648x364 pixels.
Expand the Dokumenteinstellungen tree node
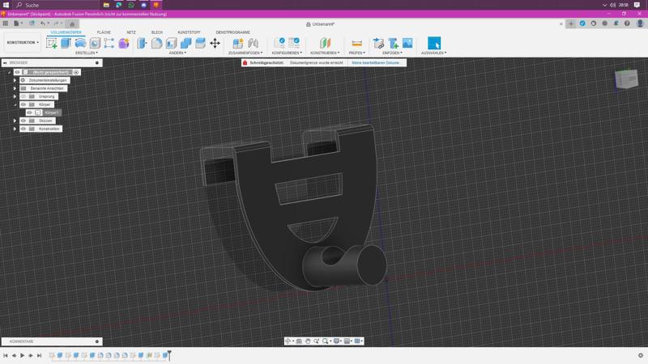click(15, 80)
